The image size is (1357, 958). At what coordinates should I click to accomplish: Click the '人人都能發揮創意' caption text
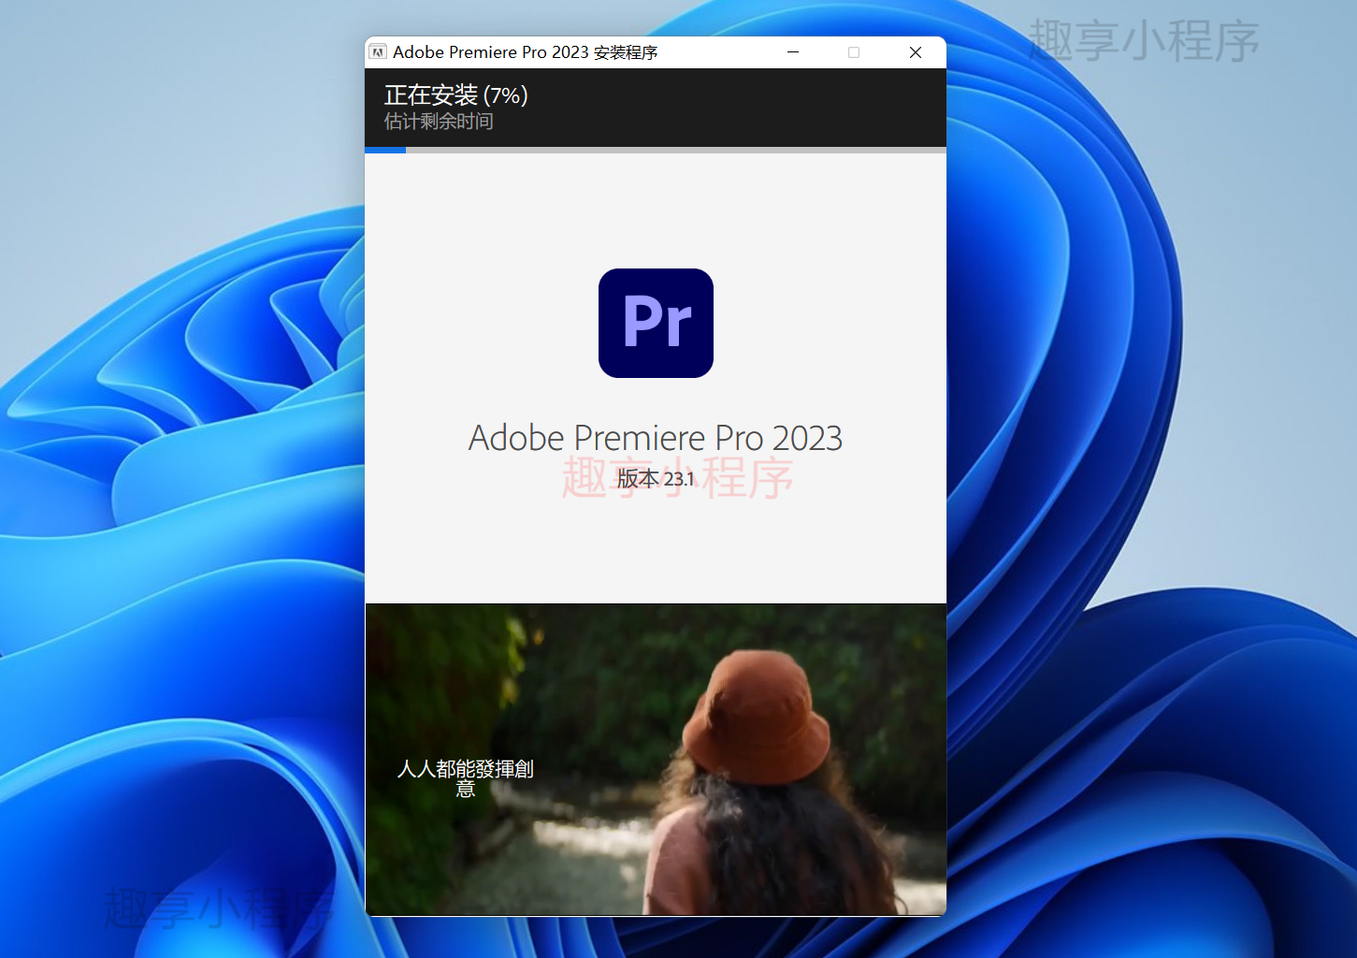466,778
